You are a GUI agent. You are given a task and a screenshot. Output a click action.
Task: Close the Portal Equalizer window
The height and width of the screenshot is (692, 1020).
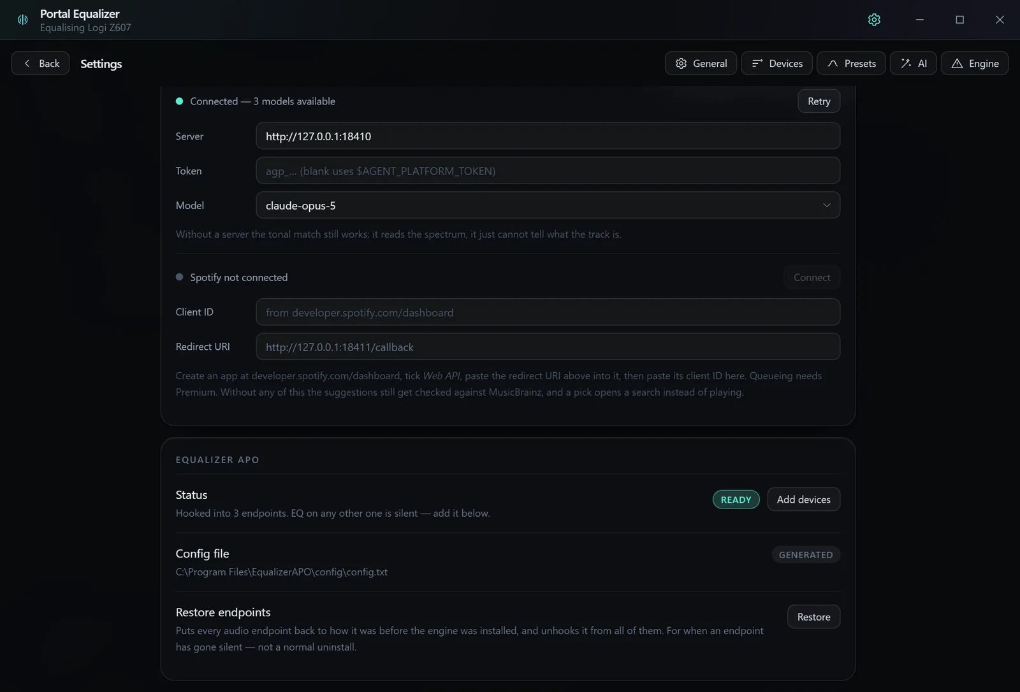(x=1000, y=20)
